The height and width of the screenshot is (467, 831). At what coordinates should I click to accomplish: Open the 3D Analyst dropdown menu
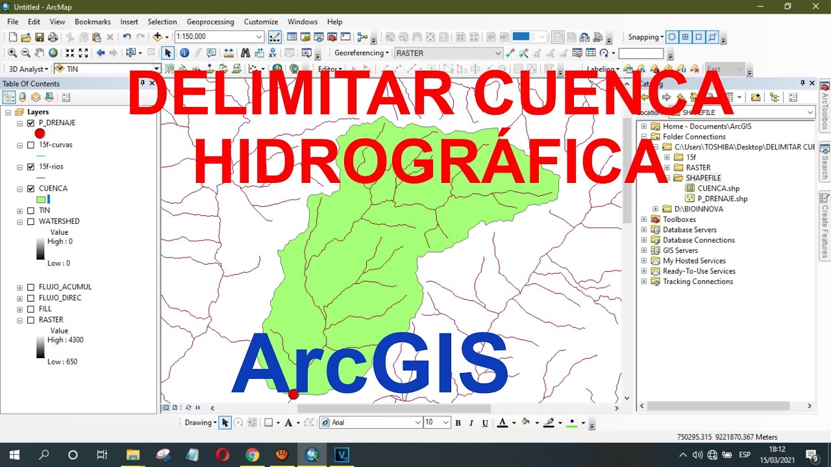pyautogui.click(x=29, y=69)
